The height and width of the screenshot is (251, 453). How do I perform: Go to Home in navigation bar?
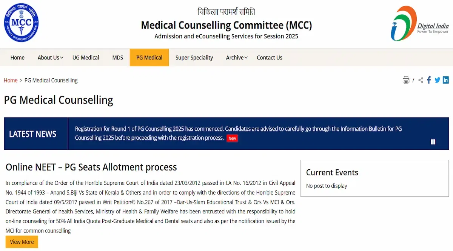(17, 58)
